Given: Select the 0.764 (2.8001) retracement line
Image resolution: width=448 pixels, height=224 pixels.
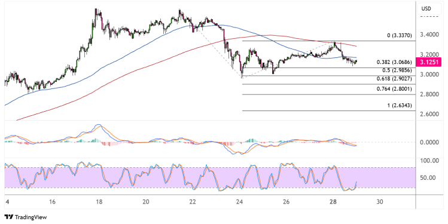Looking at the screenshot, I should click(x=394, y=89).
